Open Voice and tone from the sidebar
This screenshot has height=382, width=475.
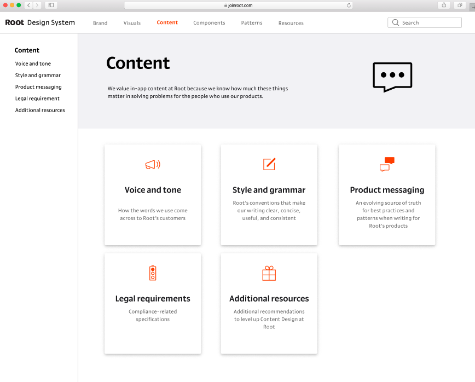click(x=33, y=63)
